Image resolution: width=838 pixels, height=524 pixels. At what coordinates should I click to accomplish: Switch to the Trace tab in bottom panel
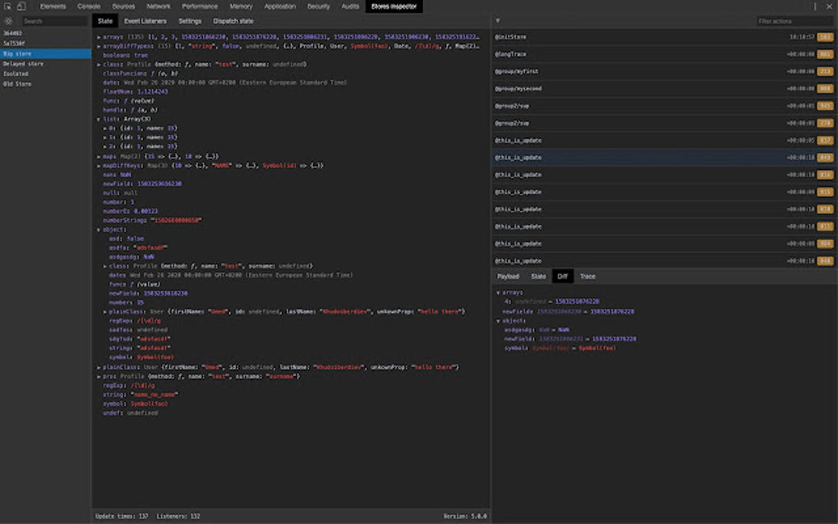587,276
